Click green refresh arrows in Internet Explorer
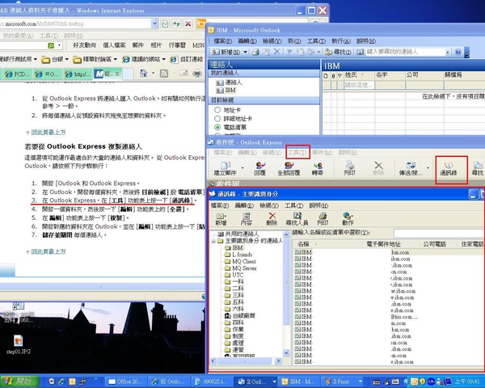The height and width of the screenshot is (388, 485). (176, 23)
